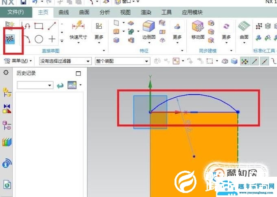The width and height of the screenshot is (277, 197).
Task: Switch to the 工具 ribbon tab
Action: (166, 12)
